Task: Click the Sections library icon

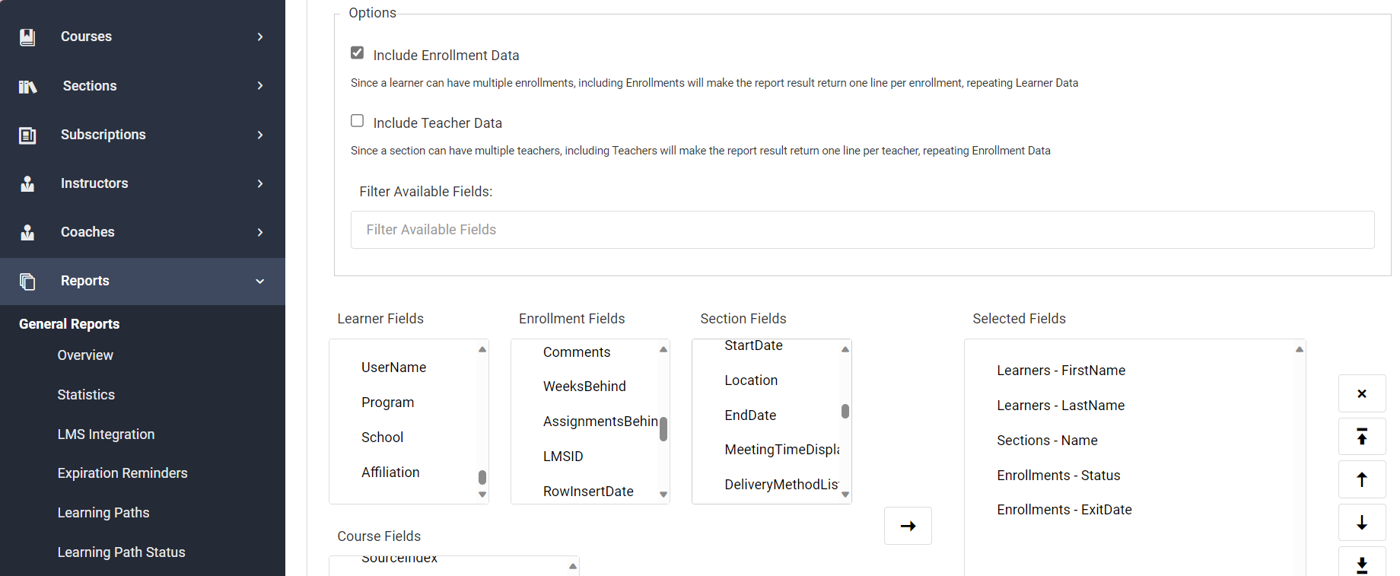Action: point(27,86)
